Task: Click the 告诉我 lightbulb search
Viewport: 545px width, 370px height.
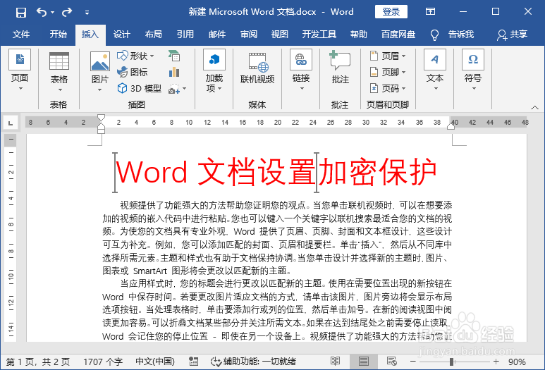Action: click(x=452, y=35)
